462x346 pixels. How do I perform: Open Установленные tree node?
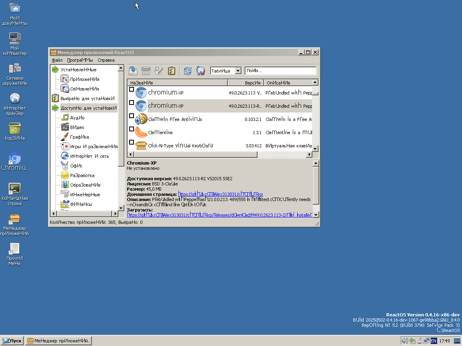(x=78, y=70)
